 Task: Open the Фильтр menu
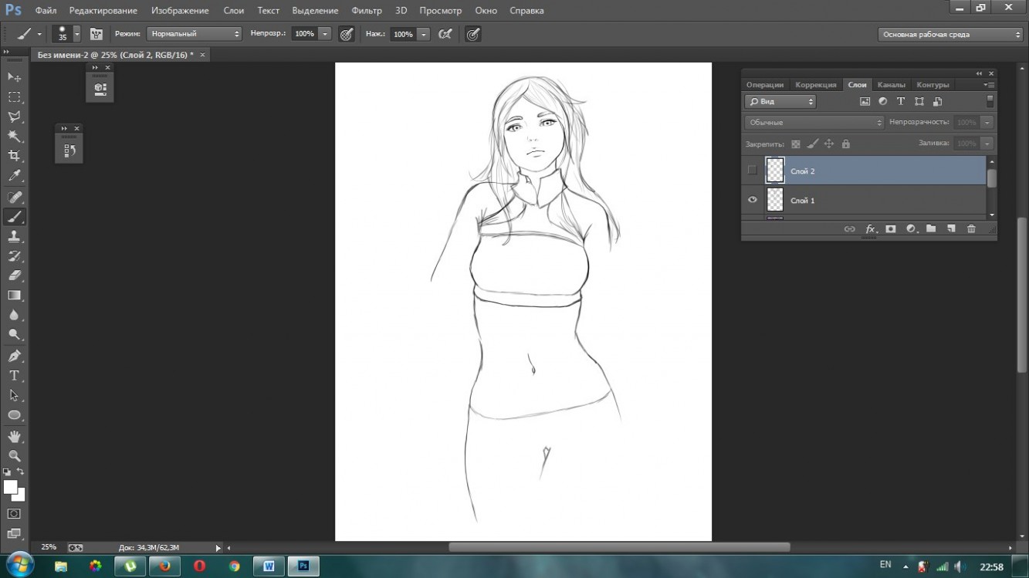click(366, 11)
